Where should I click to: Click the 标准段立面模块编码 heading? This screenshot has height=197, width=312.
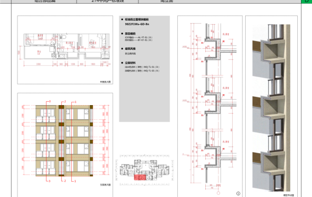pyautogui.click(x=136, y=20)
